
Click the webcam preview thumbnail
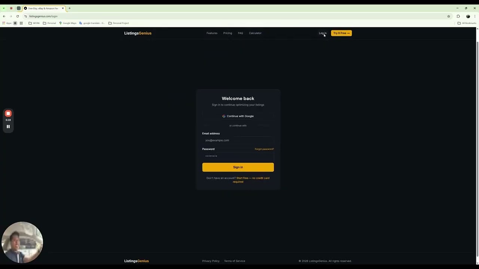pos(22,242)
